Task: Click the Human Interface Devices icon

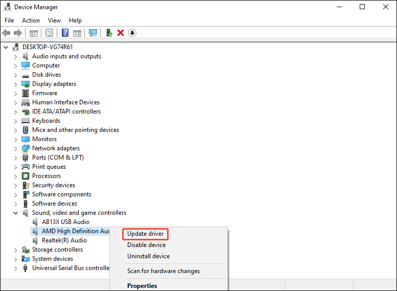Action: point(26,102)
